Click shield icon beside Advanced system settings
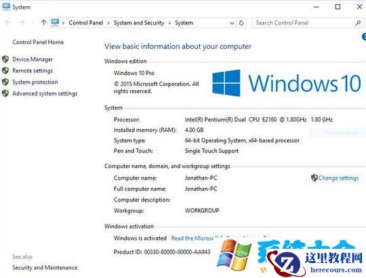 (x=5, y=94)
